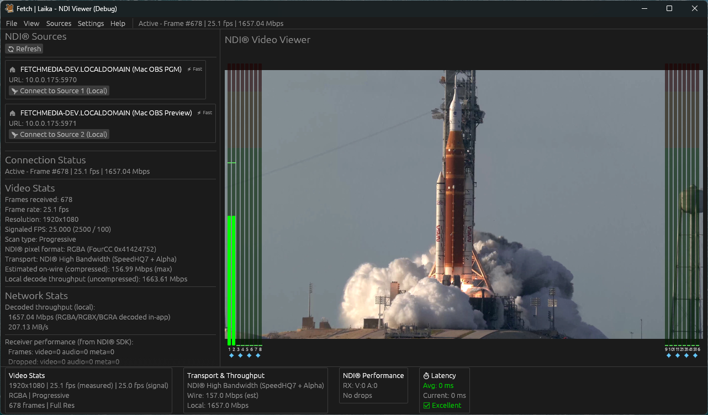Click the Fast lightning badge on Mac OBS PGM
The width and height of the screenshot is (708, 415).
[194, 69]
